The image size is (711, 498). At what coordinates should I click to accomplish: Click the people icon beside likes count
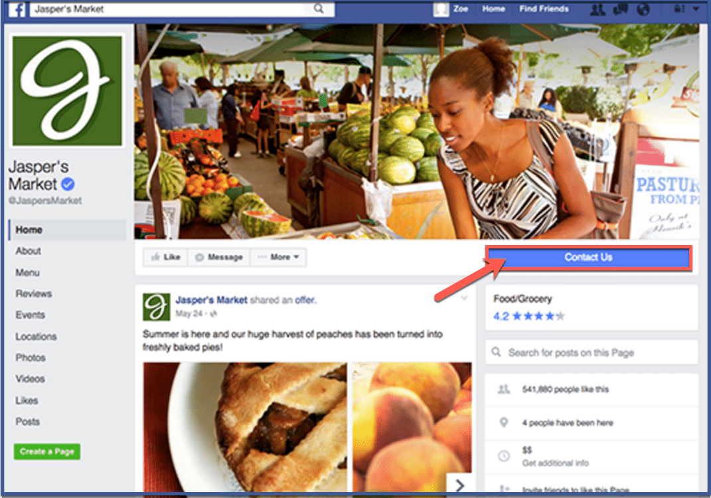504,389
